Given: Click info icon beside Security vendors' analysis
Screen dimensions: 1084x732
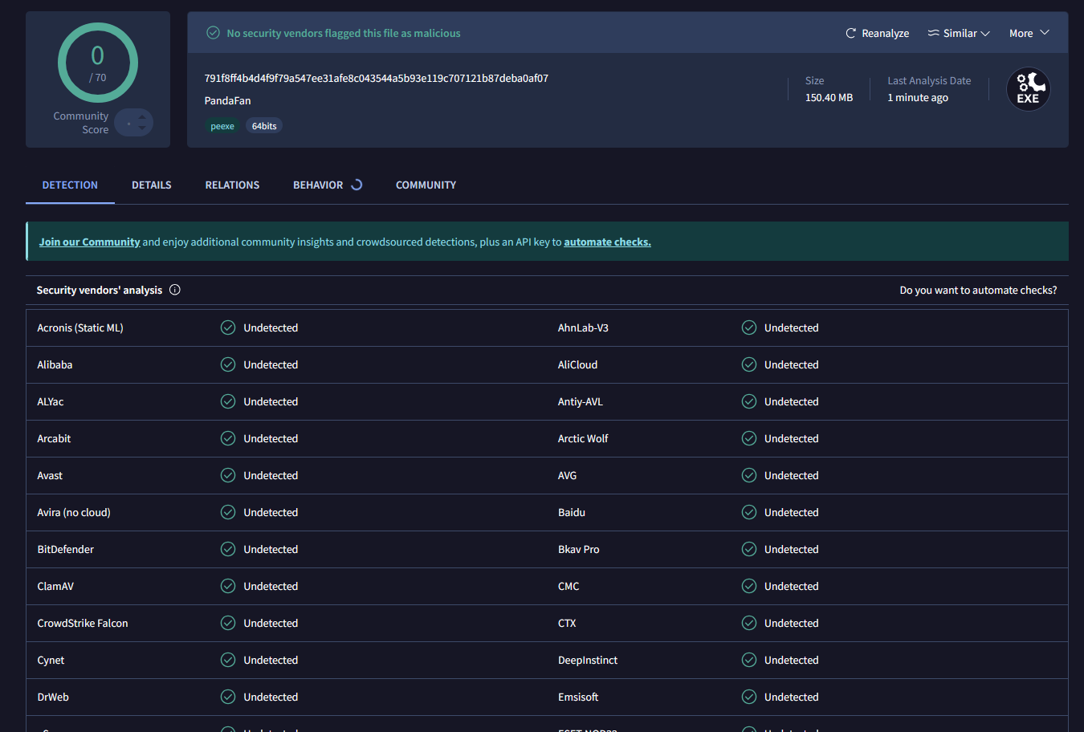Looking at the screenshot, I should tap(175, 290).
